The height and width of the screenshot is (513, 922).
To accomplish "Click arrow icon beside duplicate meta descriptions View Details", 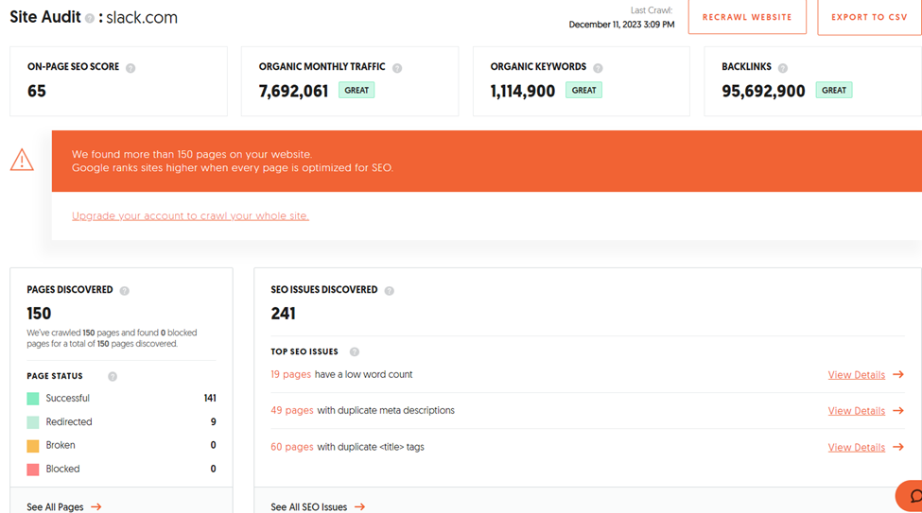I will [x=898, y=411].
